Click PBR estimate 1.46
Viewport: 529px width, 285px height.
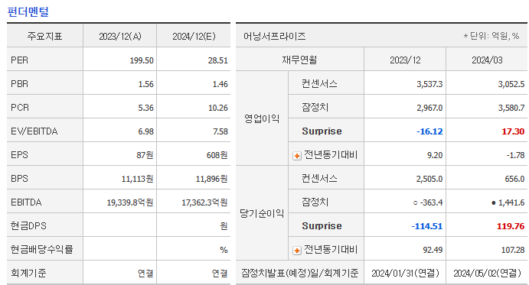[x=220, y=84]
